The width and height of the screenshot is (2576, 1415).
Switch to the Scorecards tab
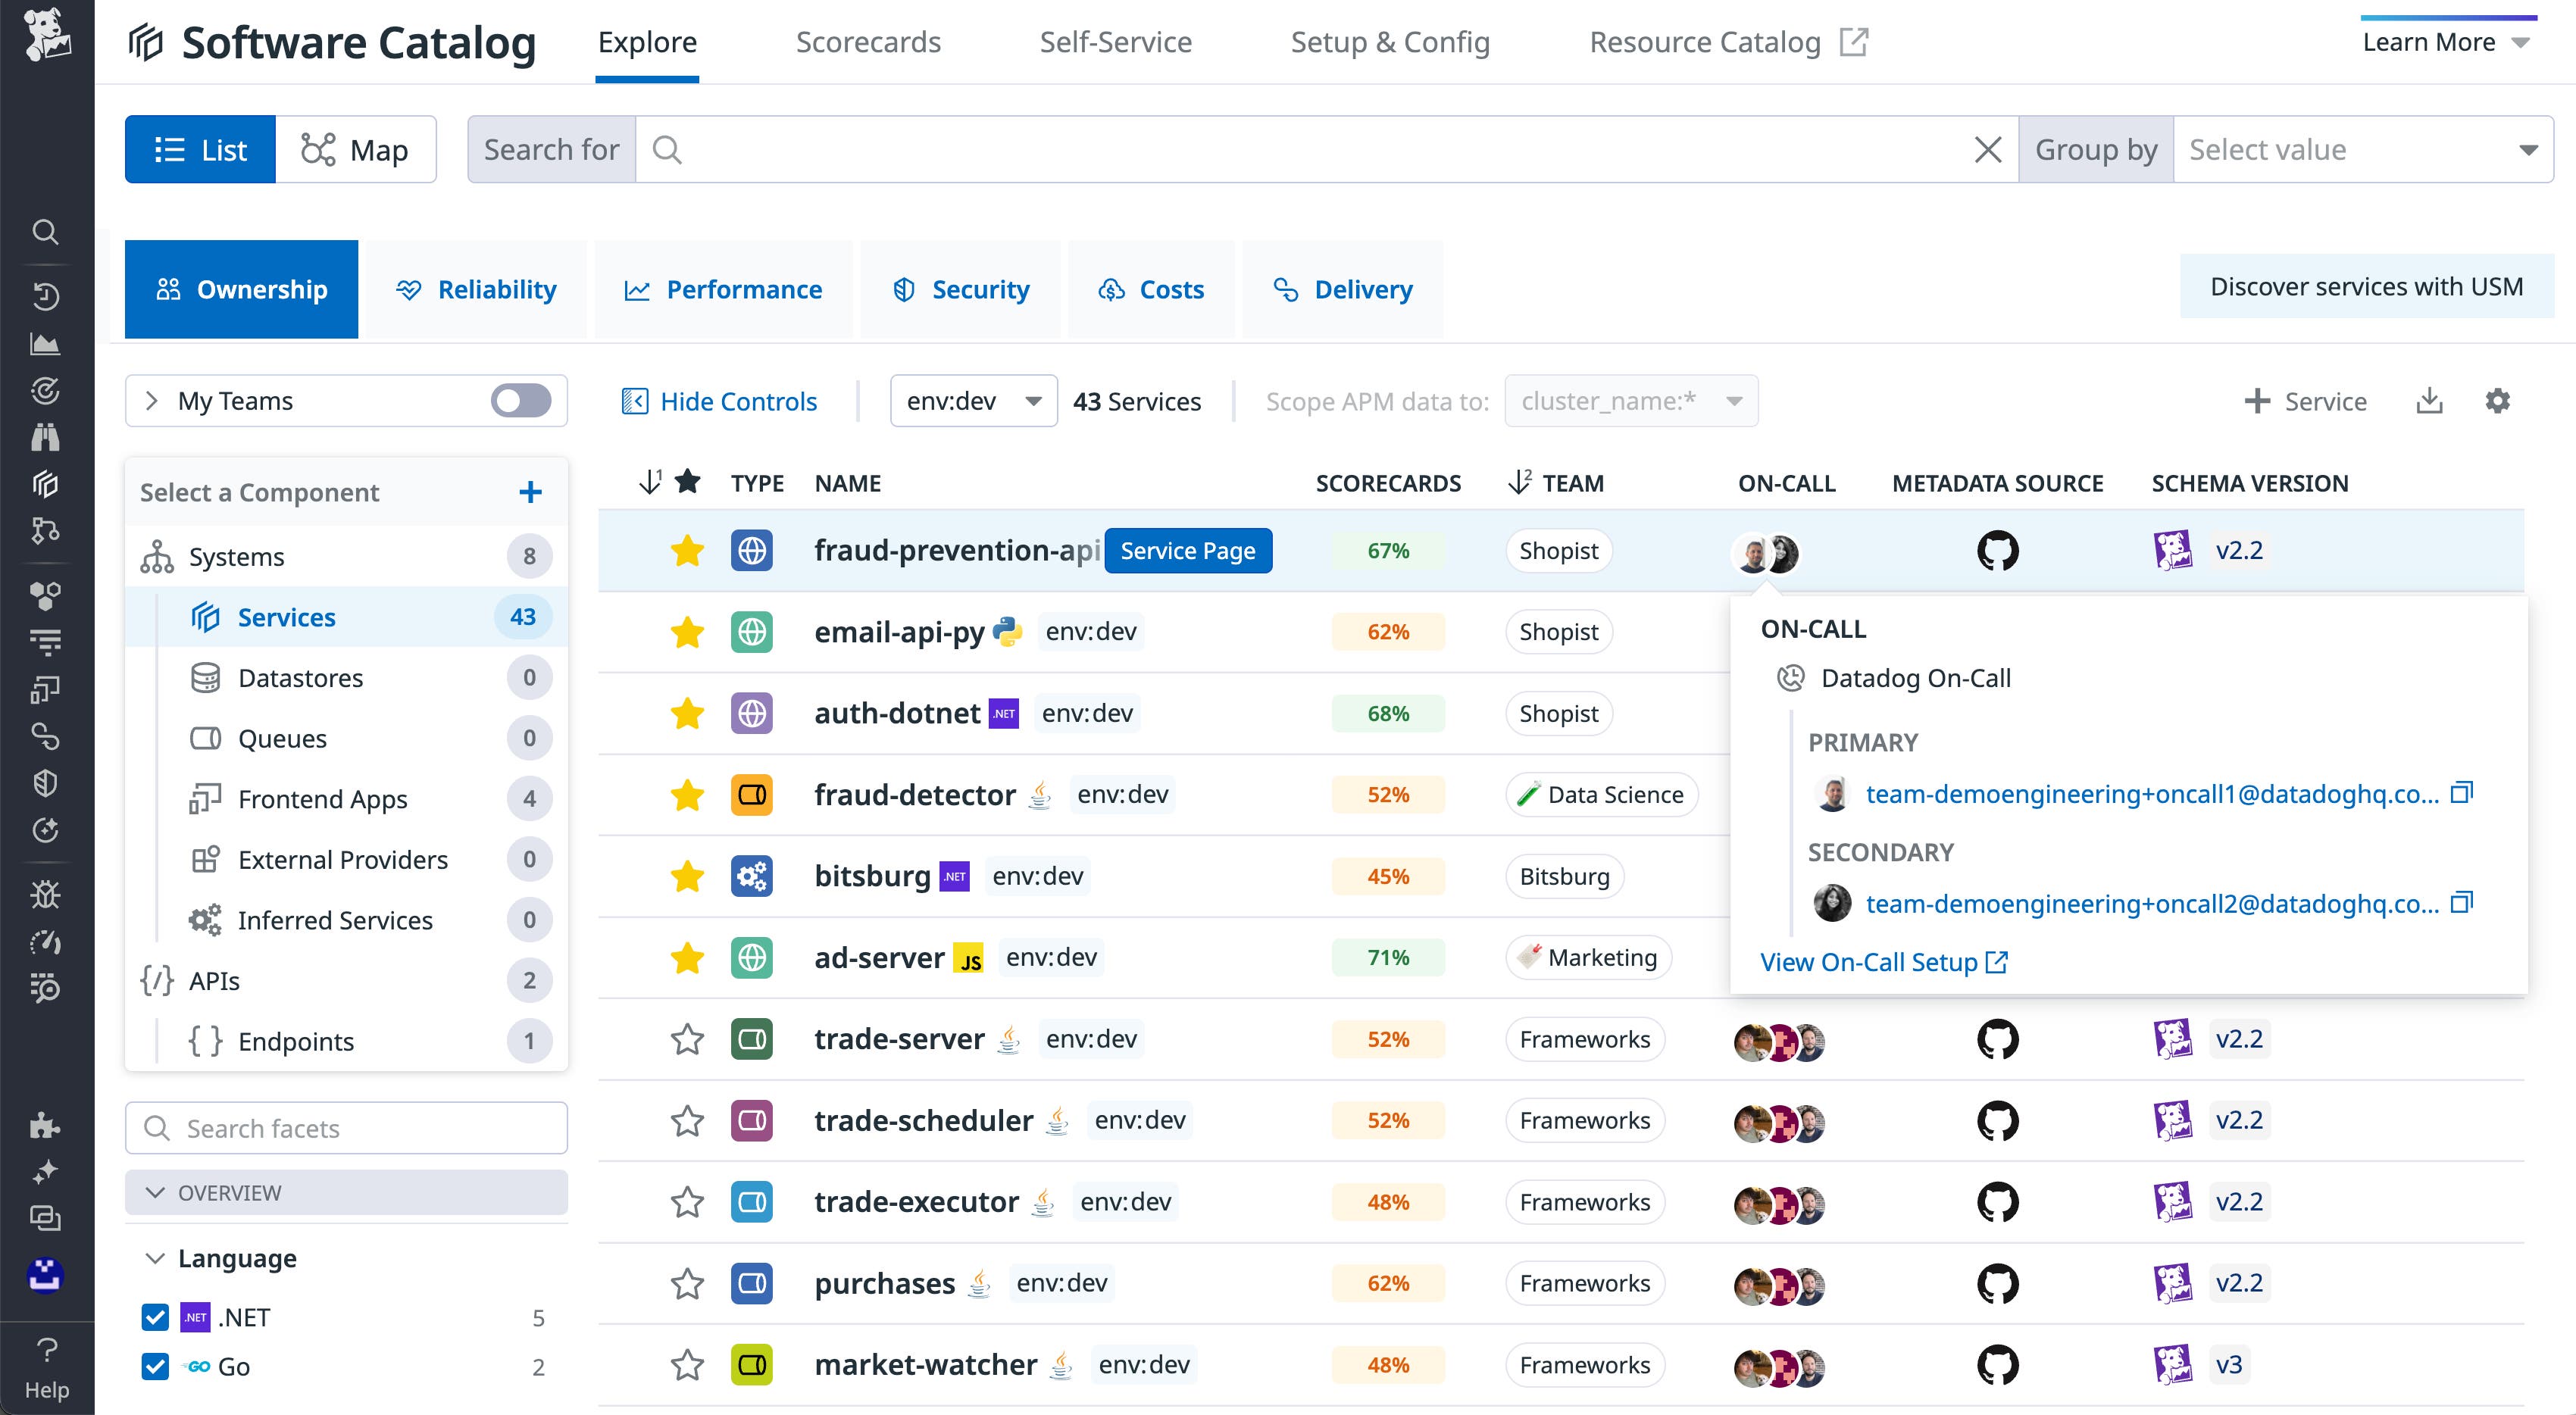867,42
